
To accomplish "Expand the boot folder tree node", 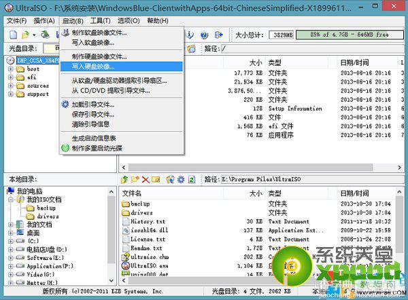I will [11, 69].
